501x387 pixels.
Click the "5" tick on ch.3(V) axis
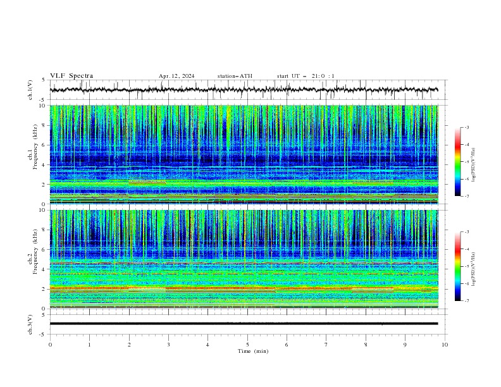click(x=44, y=314)
